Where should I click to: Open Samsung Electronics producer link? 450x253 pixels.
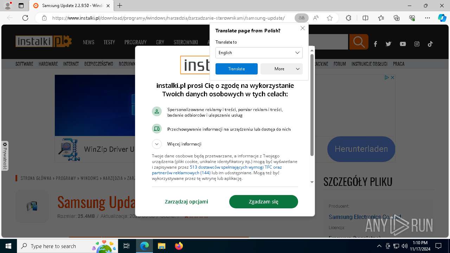pos(365,217)
